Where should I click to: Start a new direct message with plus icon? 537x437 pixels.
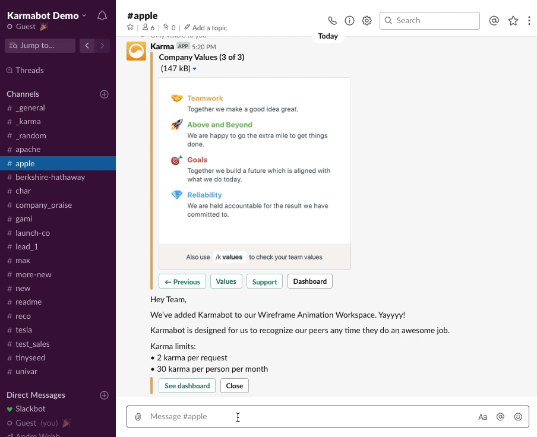click(104, 395)
